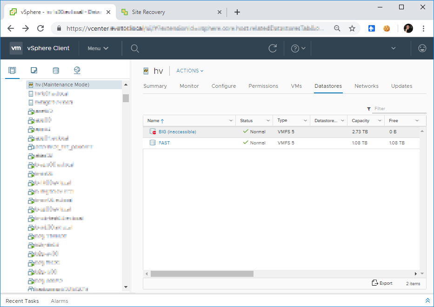This screenshot has width=434, height=307.
Task: Open the FAST datastore link
Action: tap(164, 143)
